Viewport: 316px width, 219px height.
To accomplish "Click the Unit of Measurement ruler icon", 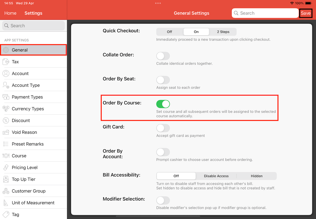I will click(6, 203).
